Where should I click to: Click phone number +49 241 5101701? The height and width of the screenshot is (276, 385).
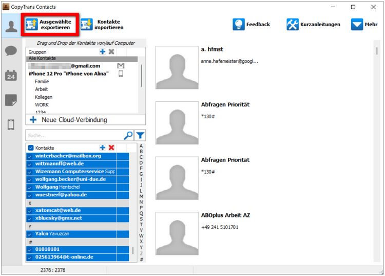(220, 227)
